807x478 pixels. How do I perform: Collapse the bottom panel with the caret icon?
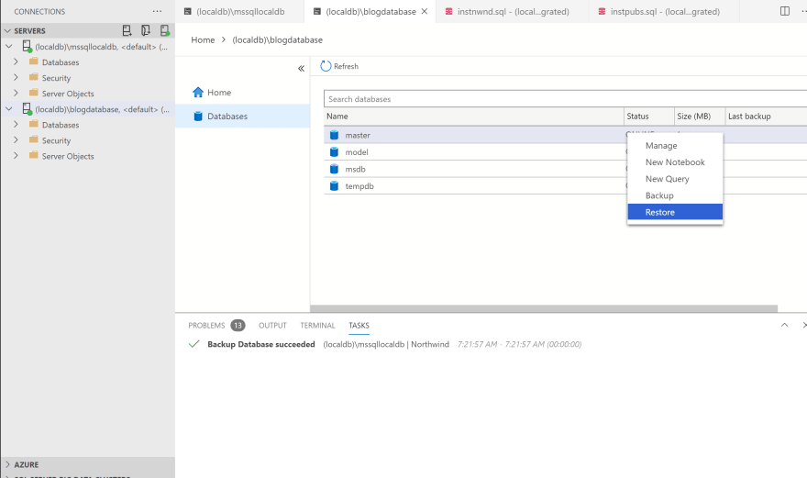[x=784, y=325]
